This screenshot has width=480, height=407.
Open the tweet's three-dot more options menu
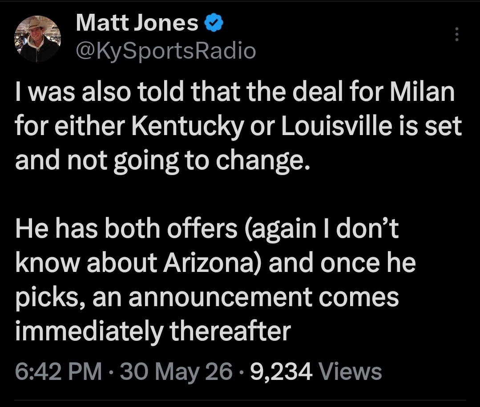456,34
